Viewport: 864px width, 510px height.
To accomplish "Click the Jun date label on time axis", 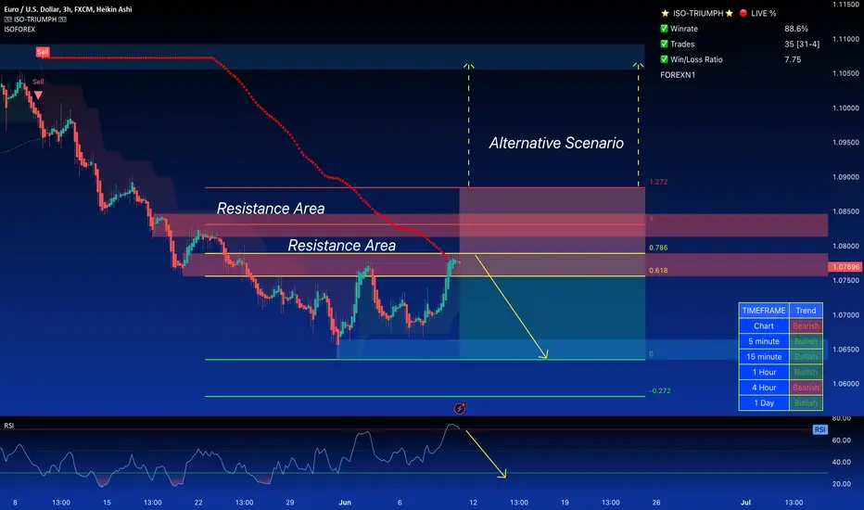I will point(345,503).
